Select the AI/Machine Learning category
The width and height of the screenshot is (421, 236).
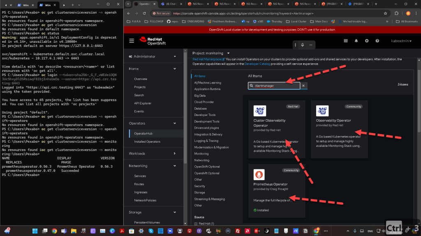pos(208,83)
